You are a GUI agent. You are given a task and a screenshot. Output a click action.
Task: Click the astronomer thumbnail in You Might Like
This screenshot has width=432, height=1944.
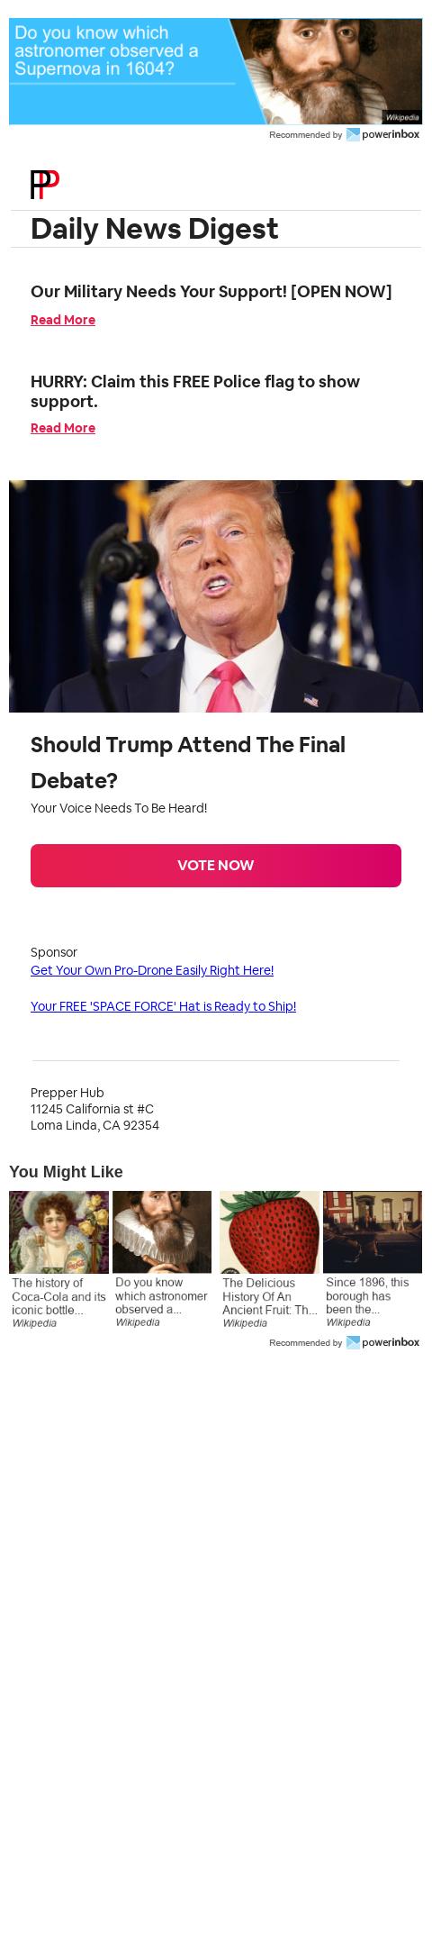(x=162, y=1231)
